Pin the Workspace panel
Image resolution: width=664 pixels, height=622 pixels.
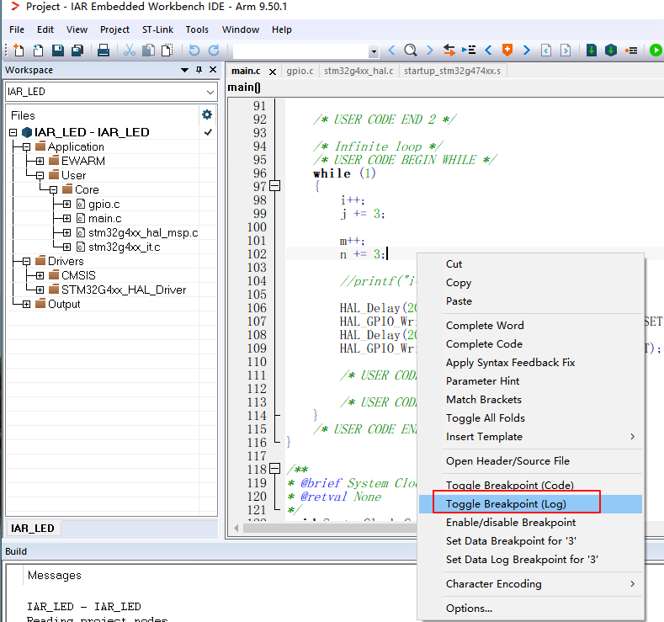coord(199,70)
